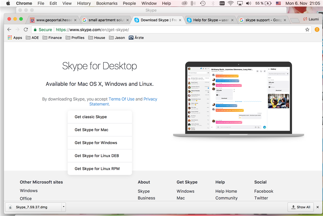
Task: Open the Ärzte bookmark
Action: (136, 38)
